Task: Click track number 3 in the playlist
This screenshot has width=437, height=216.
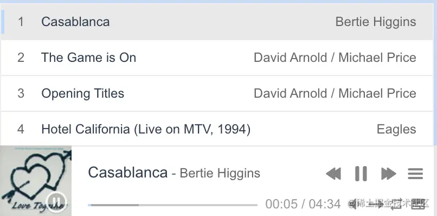Action: point(21,93)
